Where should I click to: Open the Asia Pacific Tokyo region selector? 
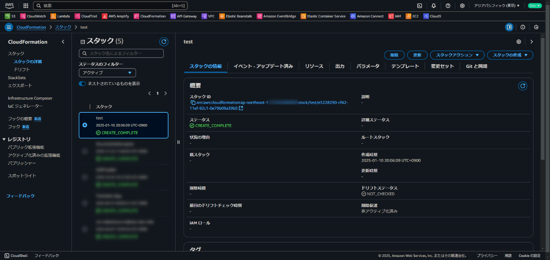[x=497, y=6]
